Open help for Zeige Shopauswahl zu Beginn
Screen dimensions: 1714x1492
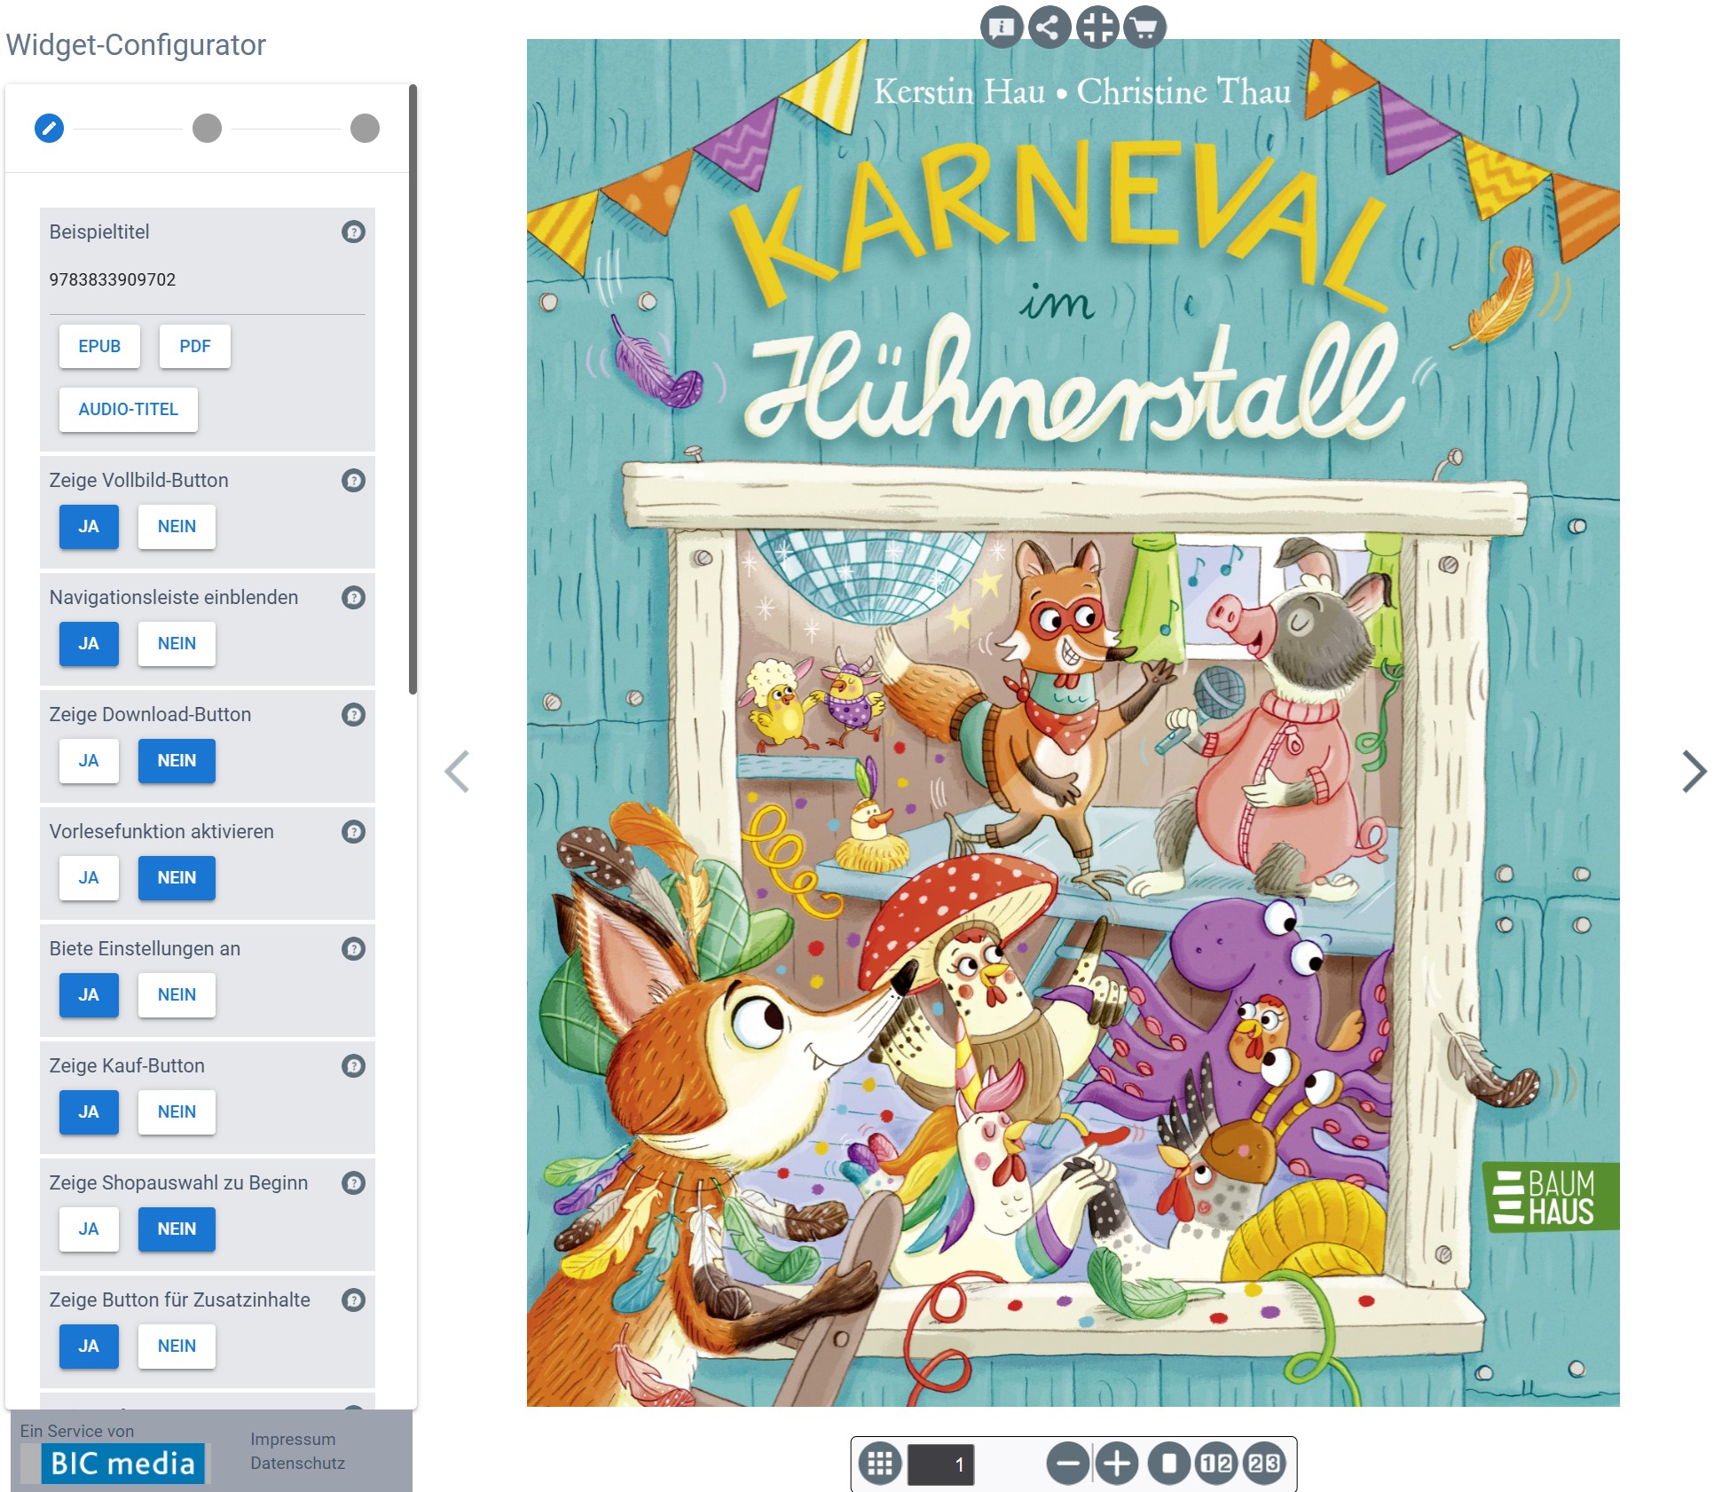click(353, 1182)
